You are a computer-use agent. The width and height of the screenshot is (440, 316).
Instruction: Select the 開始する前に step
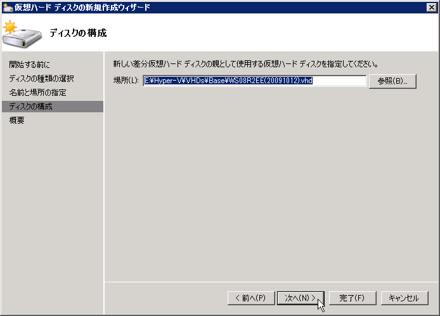click(29, 65)
